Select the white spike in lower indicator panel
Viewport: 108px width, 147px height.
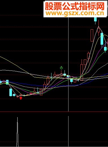tap(17, 132)
